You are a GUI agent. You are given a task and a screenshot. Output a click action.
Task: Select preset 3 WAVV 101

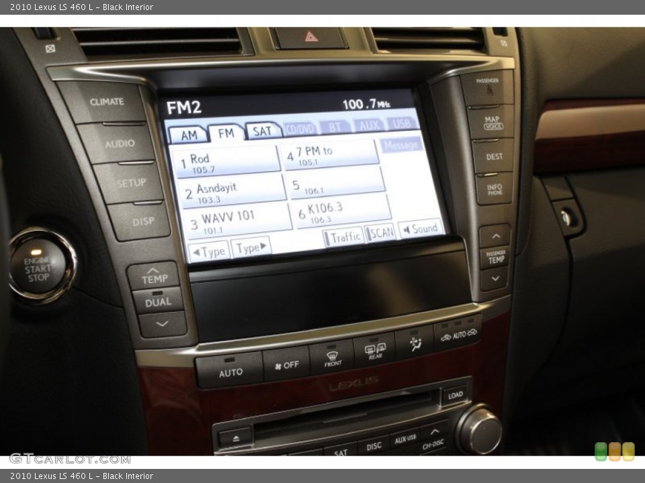(238, 222)
